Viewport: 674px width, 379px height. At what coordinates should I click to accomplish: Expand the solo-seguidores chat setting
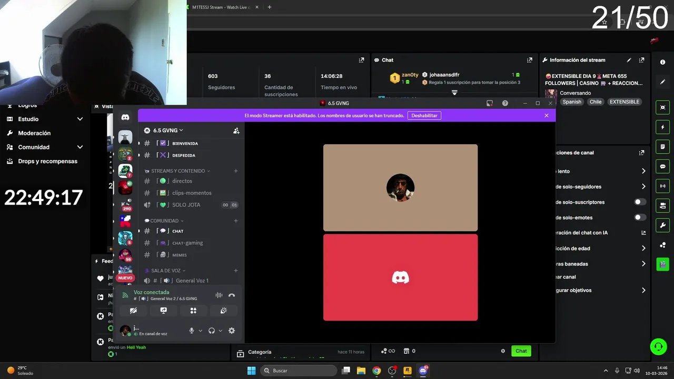tap(643, 186)
